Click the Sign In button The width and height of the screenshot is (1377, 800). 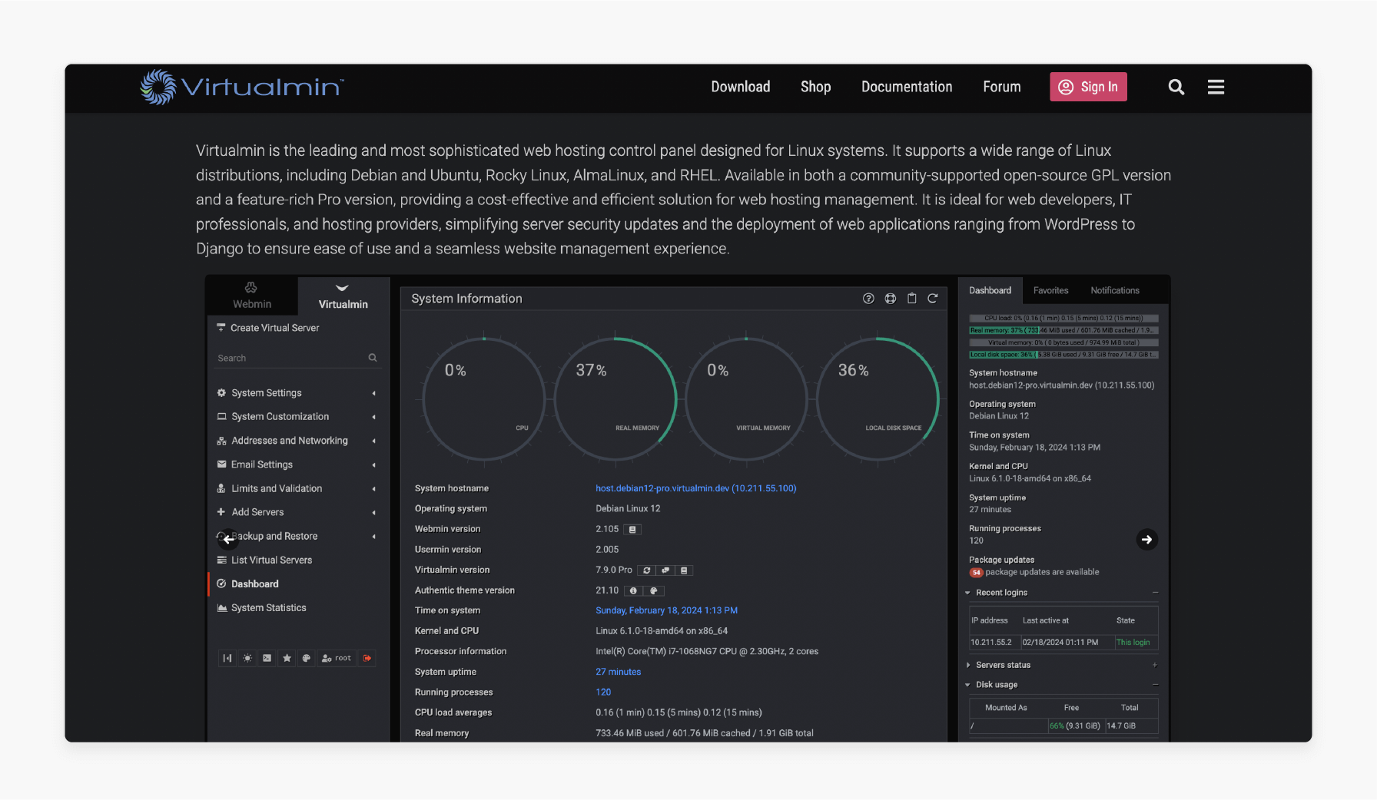click(x=1088, y=87)
